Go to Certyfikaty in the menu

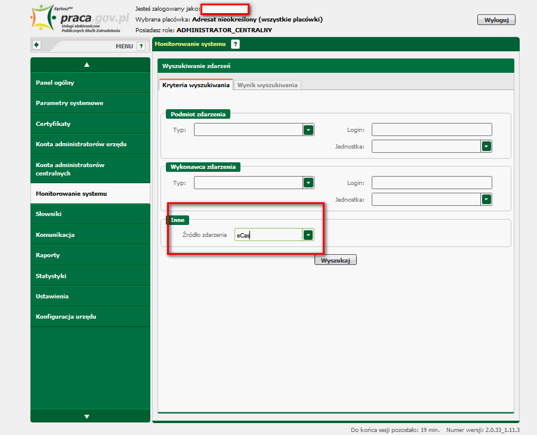[91, 124]
